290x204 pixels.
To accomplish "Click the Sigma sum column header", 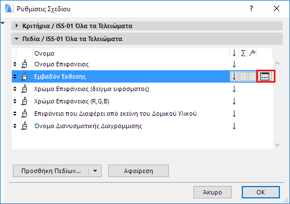I will [x=243, y=53].
